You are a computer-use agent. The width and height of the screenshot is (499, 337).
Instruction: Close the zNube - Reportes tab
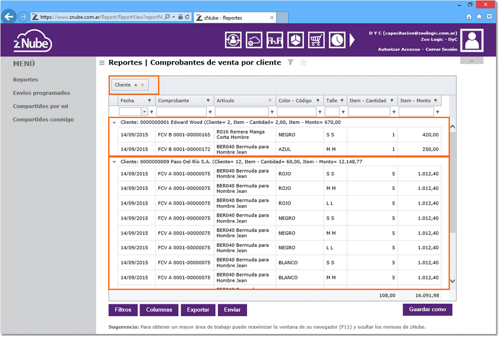(271, 18)
